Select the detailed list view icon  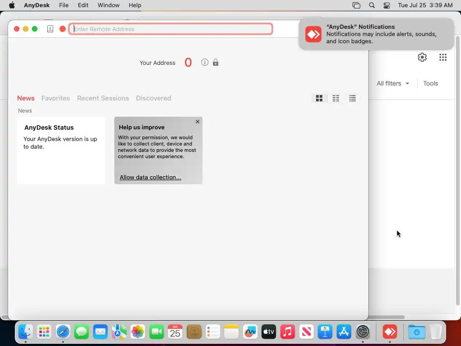353,98
